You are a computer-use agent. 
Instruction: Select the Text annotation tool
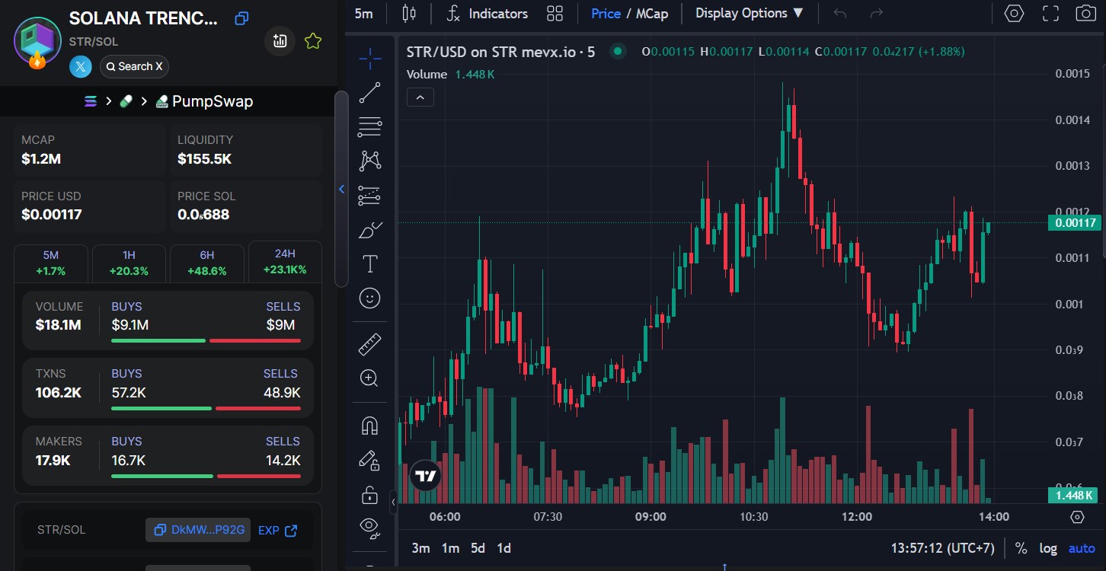tap(370, 264)
